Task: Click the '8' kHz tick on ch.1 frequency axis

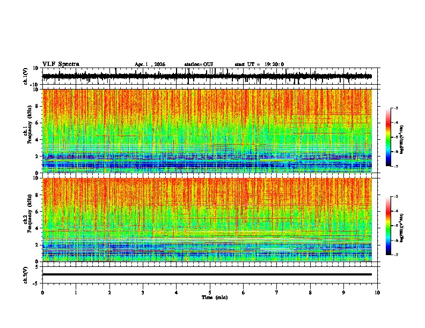Action: 37,106
